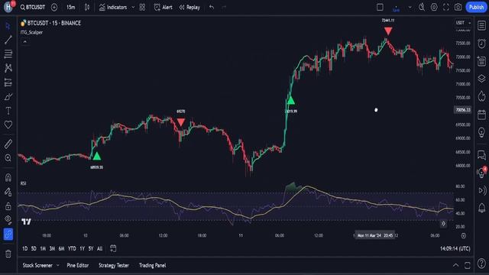Open USDT currency dropdown
The width and height of the screenshot is (489, 275).
pyautogui.click(x=463, y=23)
